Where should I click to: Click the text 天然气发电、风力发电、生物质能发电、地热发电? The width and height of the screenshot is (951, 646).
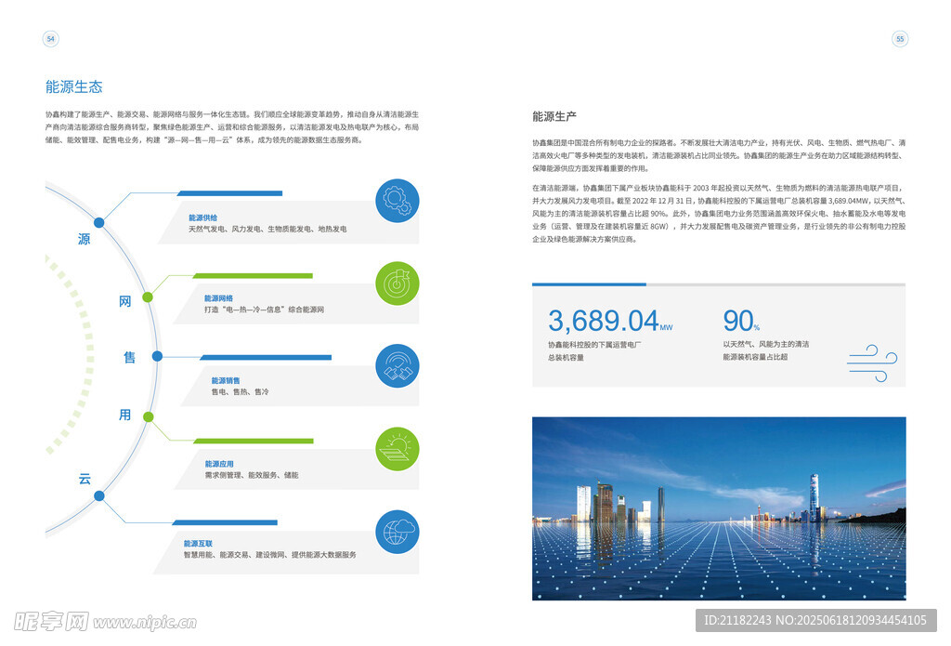[267, 229]
